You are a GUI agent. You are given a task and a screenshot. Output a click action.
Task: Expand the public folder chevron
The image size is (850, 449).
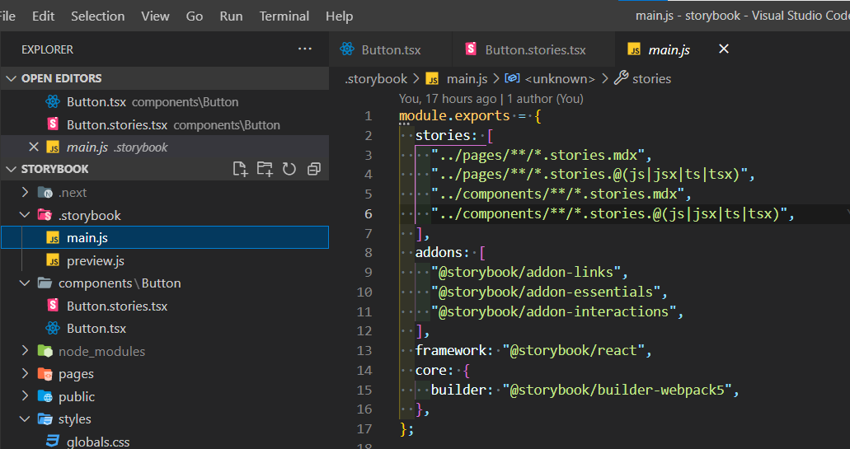(25, 396)
